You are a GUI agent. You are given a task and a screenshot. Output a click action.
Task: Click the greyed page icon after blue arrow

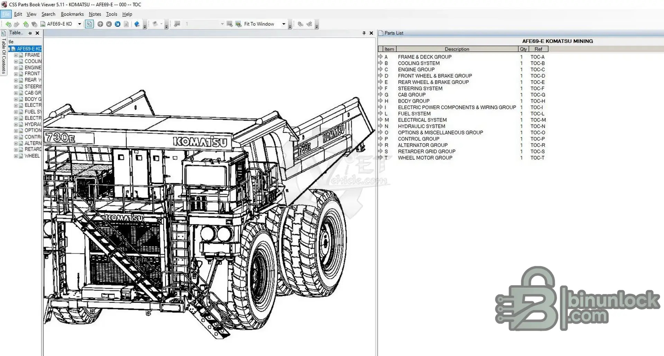[x=126, y=24]
